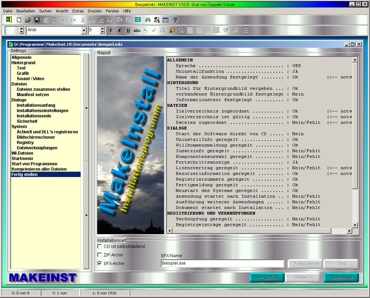Open print preview icon

(55, 20)
